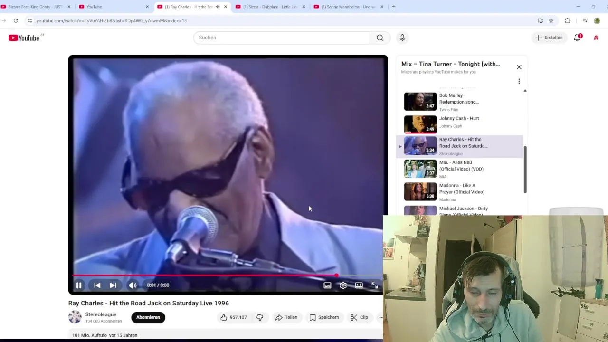The image size is (608, 342).
Task: Open the browser media controls icon
Action: point(585,21)
